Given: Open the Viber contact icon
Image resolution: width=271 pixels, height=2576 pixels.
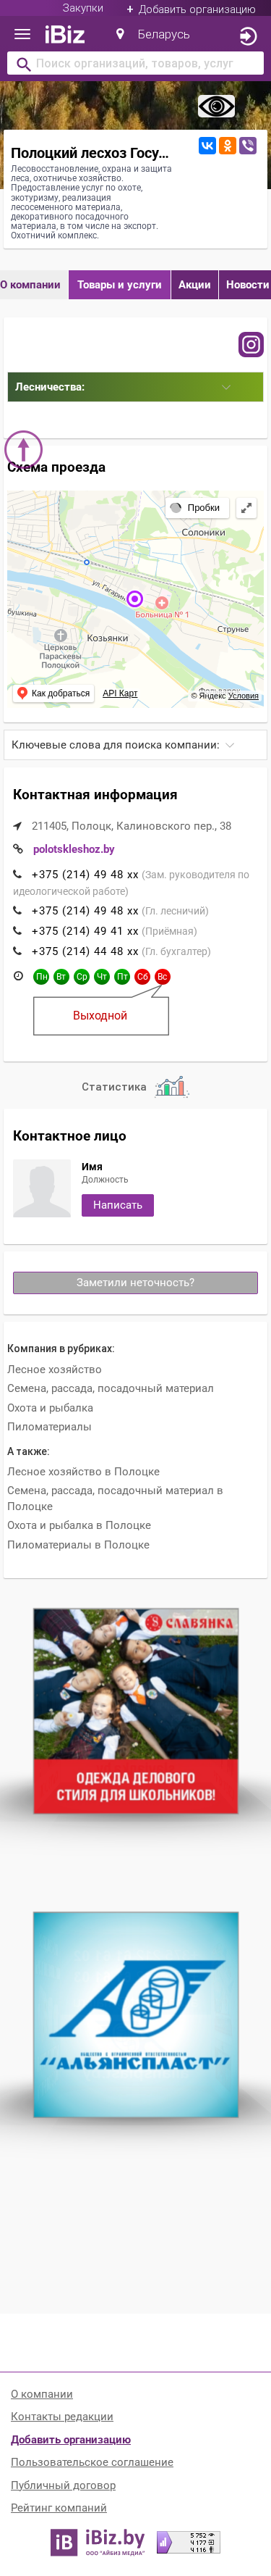Looking at the screenshot, I should click(247, 146).
